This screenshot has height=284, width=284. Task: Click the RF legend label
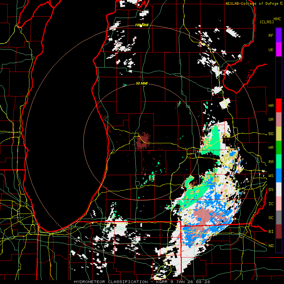coord(271,35)
